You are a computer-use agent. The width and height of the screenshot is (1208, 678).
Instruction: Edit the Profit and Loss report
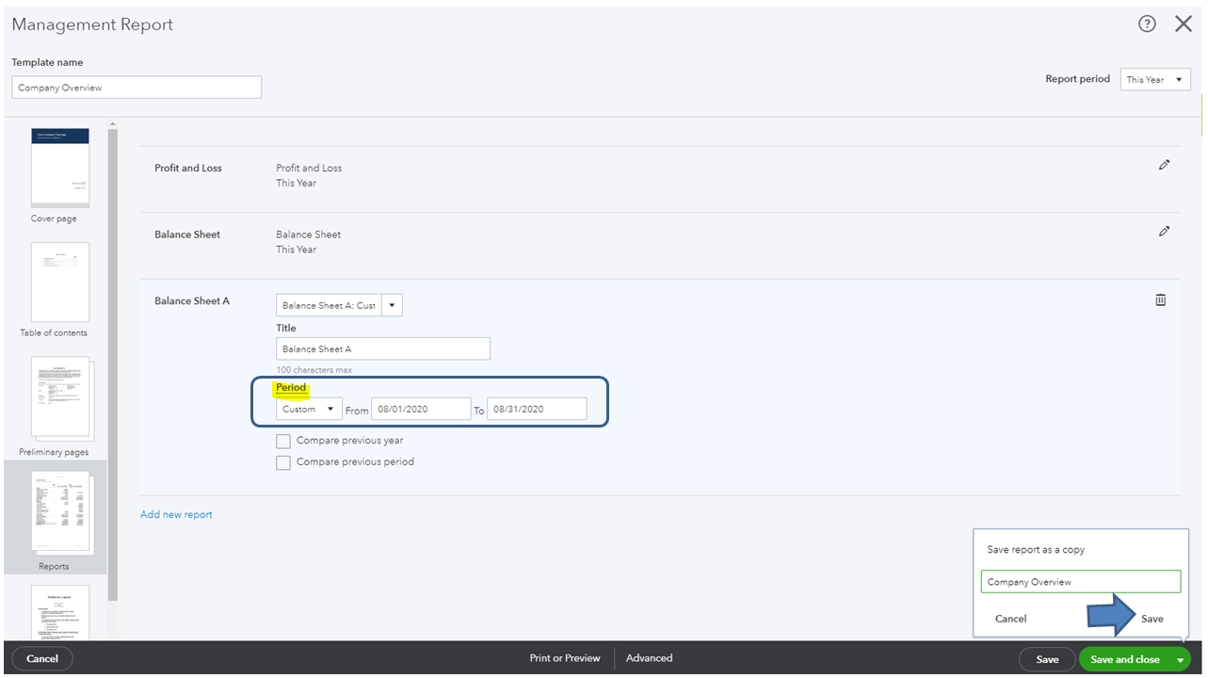(x=1164, y=165)
